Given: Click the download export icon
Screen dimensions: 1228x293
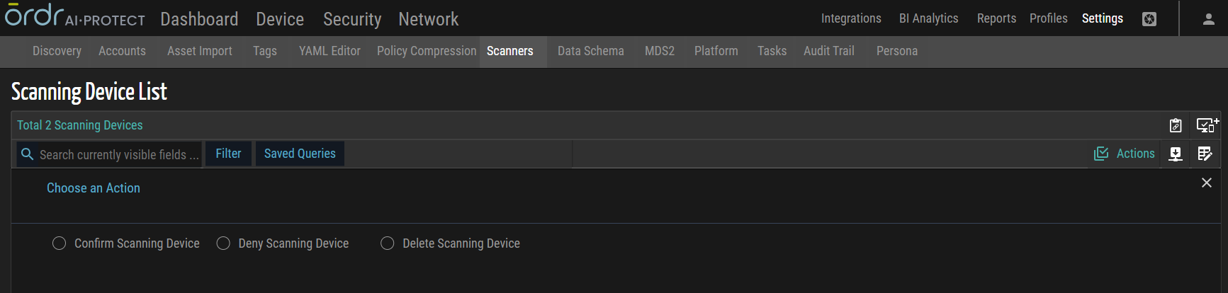Looking at the screenshot, I should coord(1176,154).
